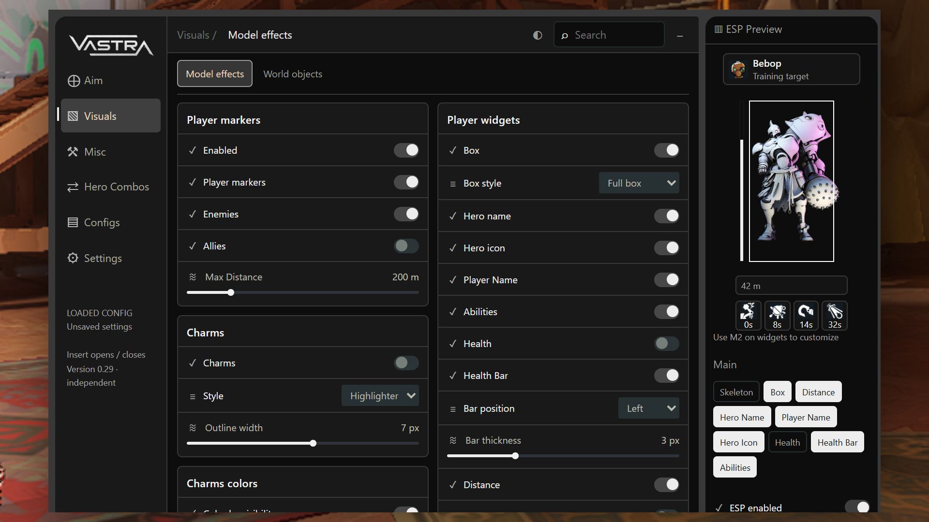Adjust the Max Distance slider handle
Image resolution: width=929 pixels, height=522 pixels.
(231, 292)
